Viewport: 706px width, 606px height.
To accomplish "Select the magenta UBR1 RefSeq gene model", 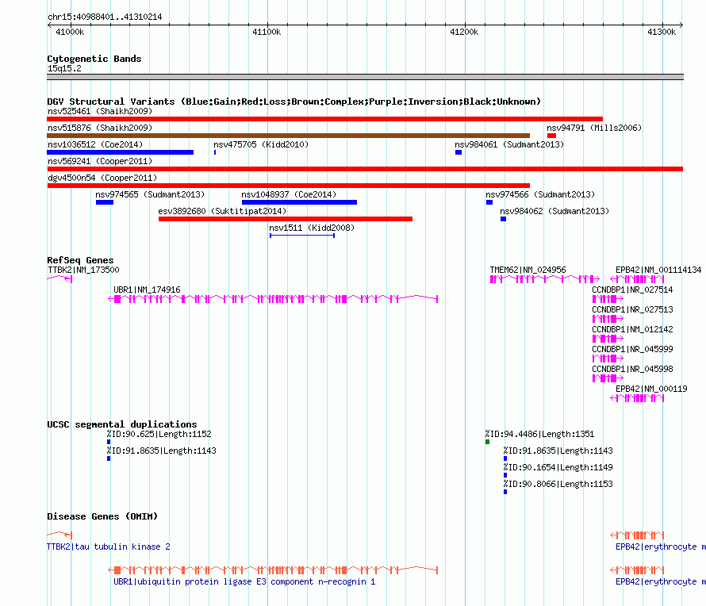I will pos(273,299).
